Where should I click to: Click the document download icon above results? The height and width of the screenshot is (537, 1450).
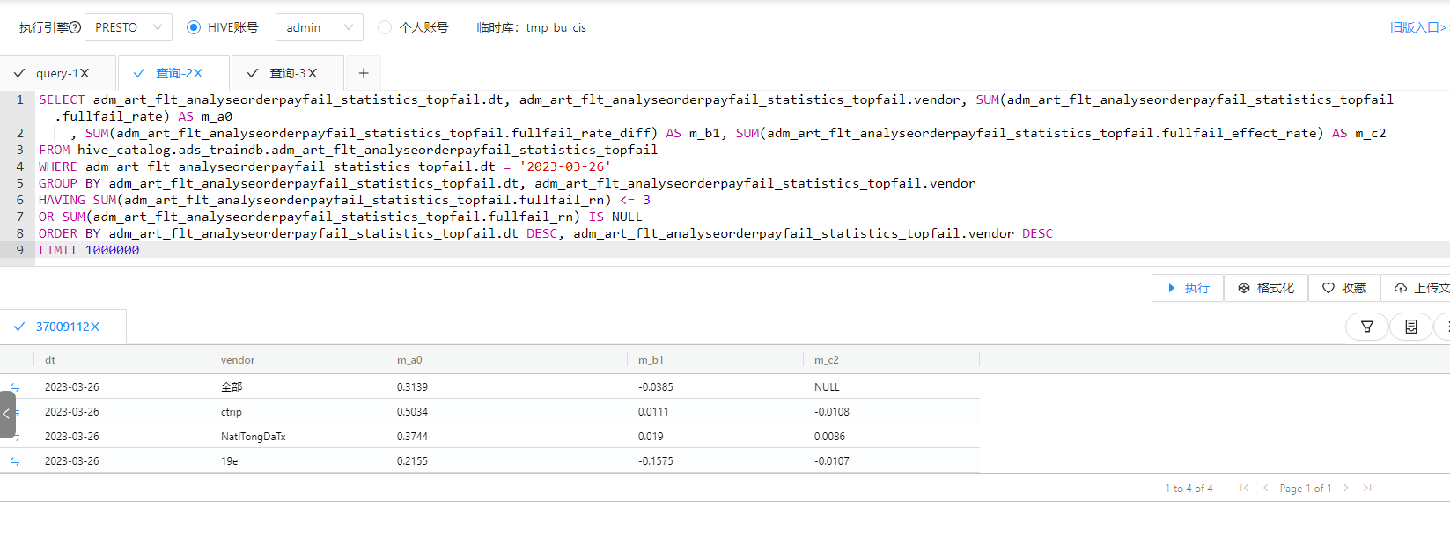click(1410, 327)
